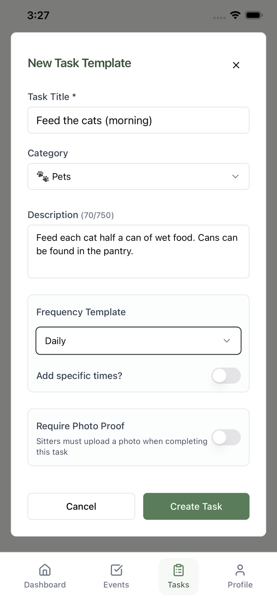Tap the Dashboard home icon

click(45, 570)
